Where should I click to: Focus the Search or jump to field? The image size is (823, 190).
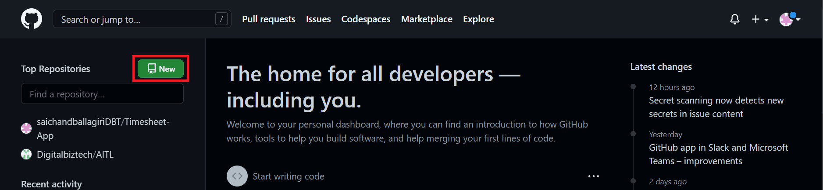tap(142, 19)
